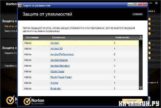Open the Справка help link

pos(137,14)
